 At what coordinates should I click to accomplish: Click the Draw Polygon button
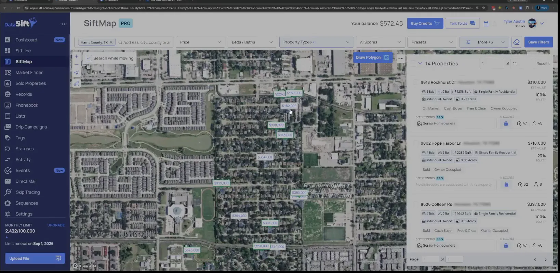point(372,57)
